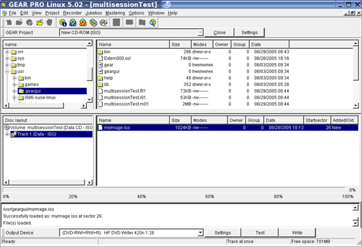
Task: Expand the srv folder in tree
Action: (x=7, y=52)
